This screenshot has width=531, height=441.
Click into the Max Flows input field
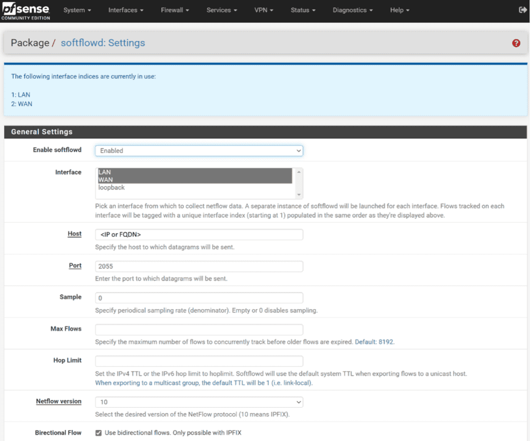[x=199, y=330]
